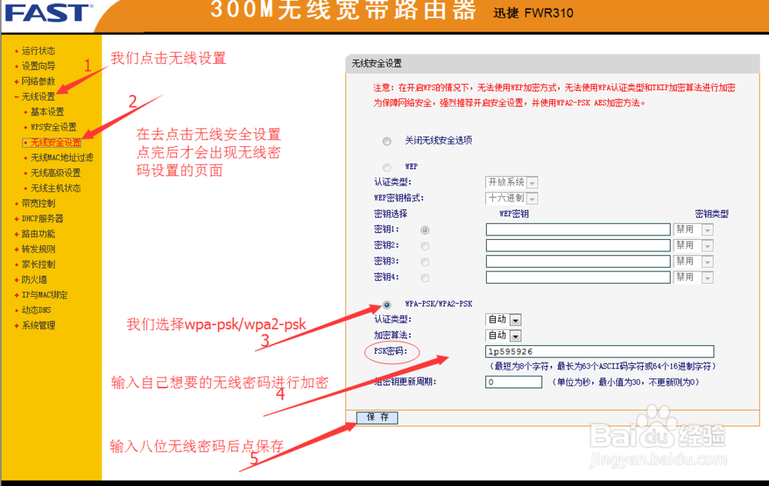The width and height of the screenshot is (769, 486).
Task: Open 设置向导 in the sidebar
Action: point(38,65)
